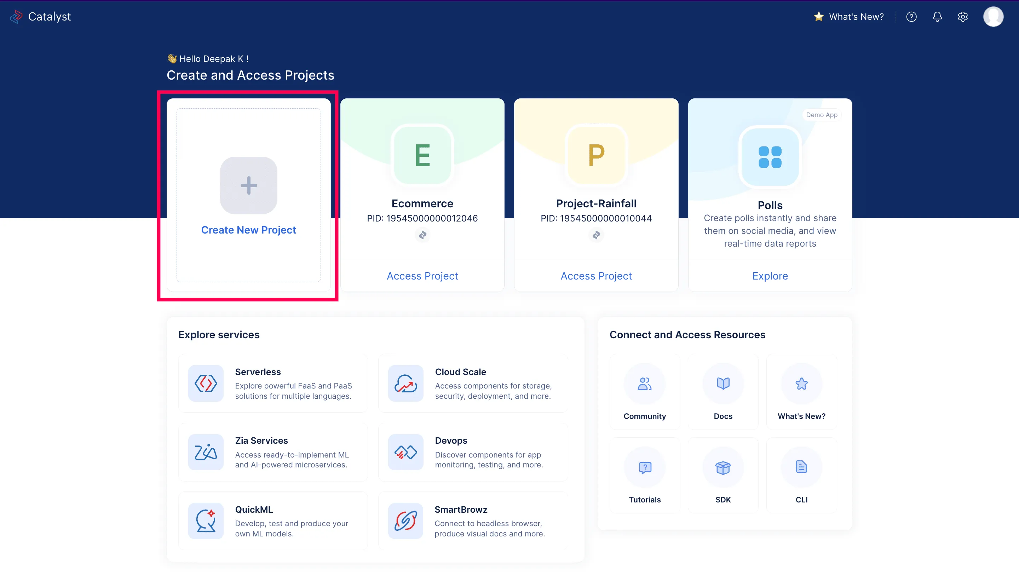Explore the Polls demo app
The height and width of the screenshot is (581, 1019).
(770, 275)
